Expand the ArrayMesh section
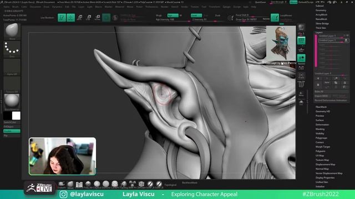Image resolution: width=355 pixels, height=199 pixels. click(x=321, y=15)
